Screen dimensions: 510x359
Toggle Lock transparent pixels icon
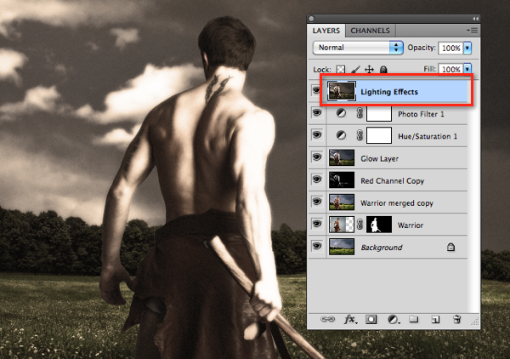341,69
